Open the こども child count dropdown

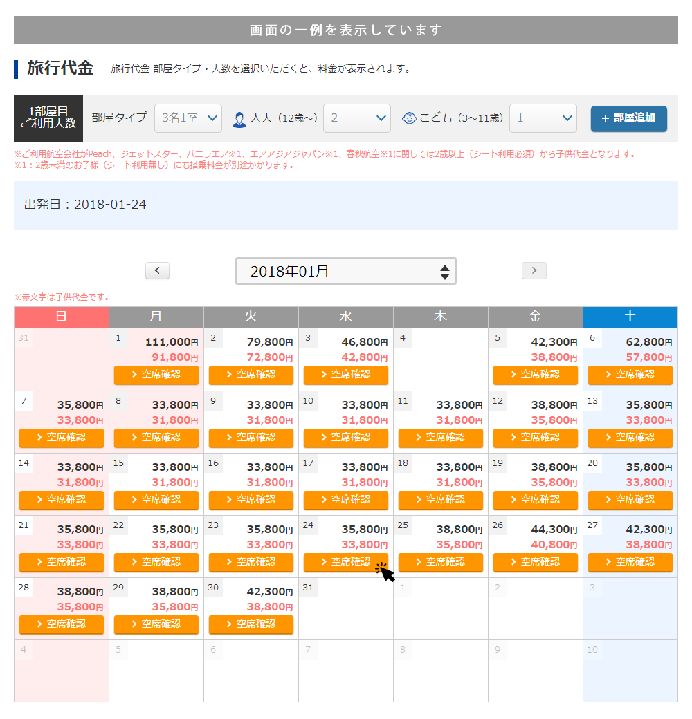[543, 118]
